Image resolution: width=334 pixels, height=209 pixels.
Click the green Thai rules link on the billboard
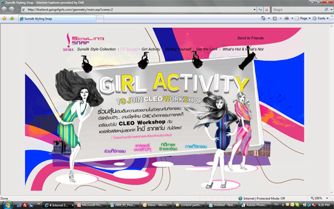(168, 147)
